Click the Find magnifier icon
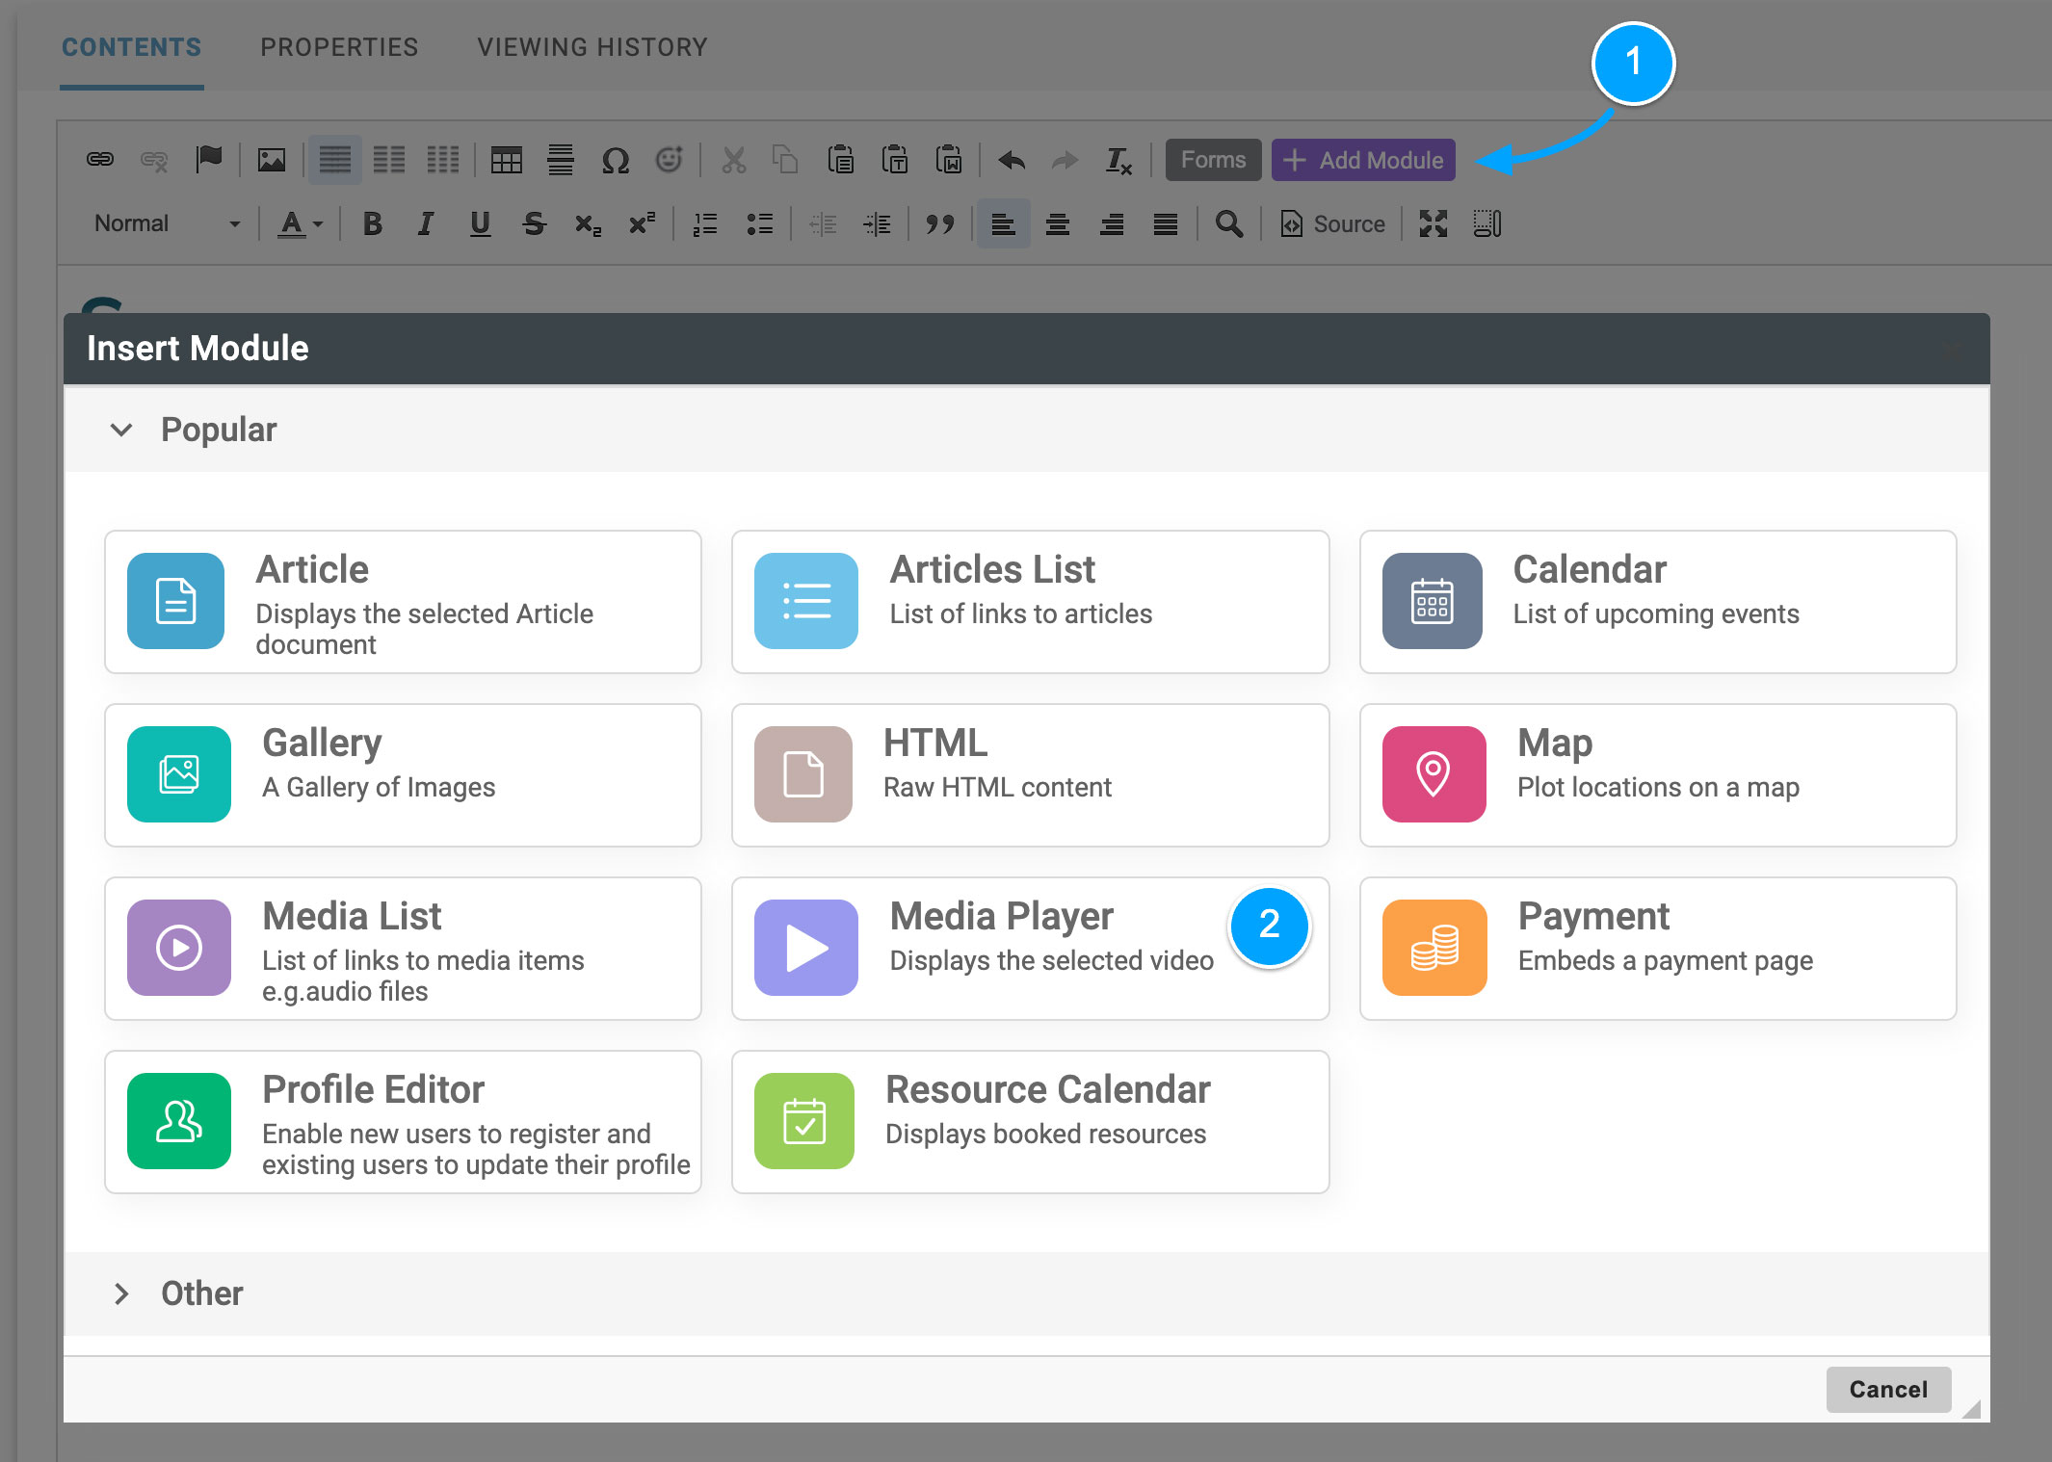 (1228, 224)
